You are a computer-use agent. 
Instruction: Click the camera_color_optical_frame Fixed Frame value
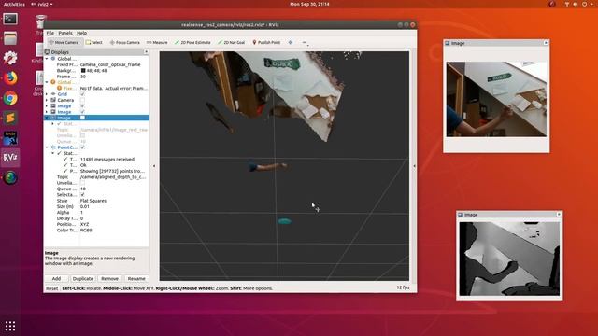pyautogui.click(x=110, y=64)
